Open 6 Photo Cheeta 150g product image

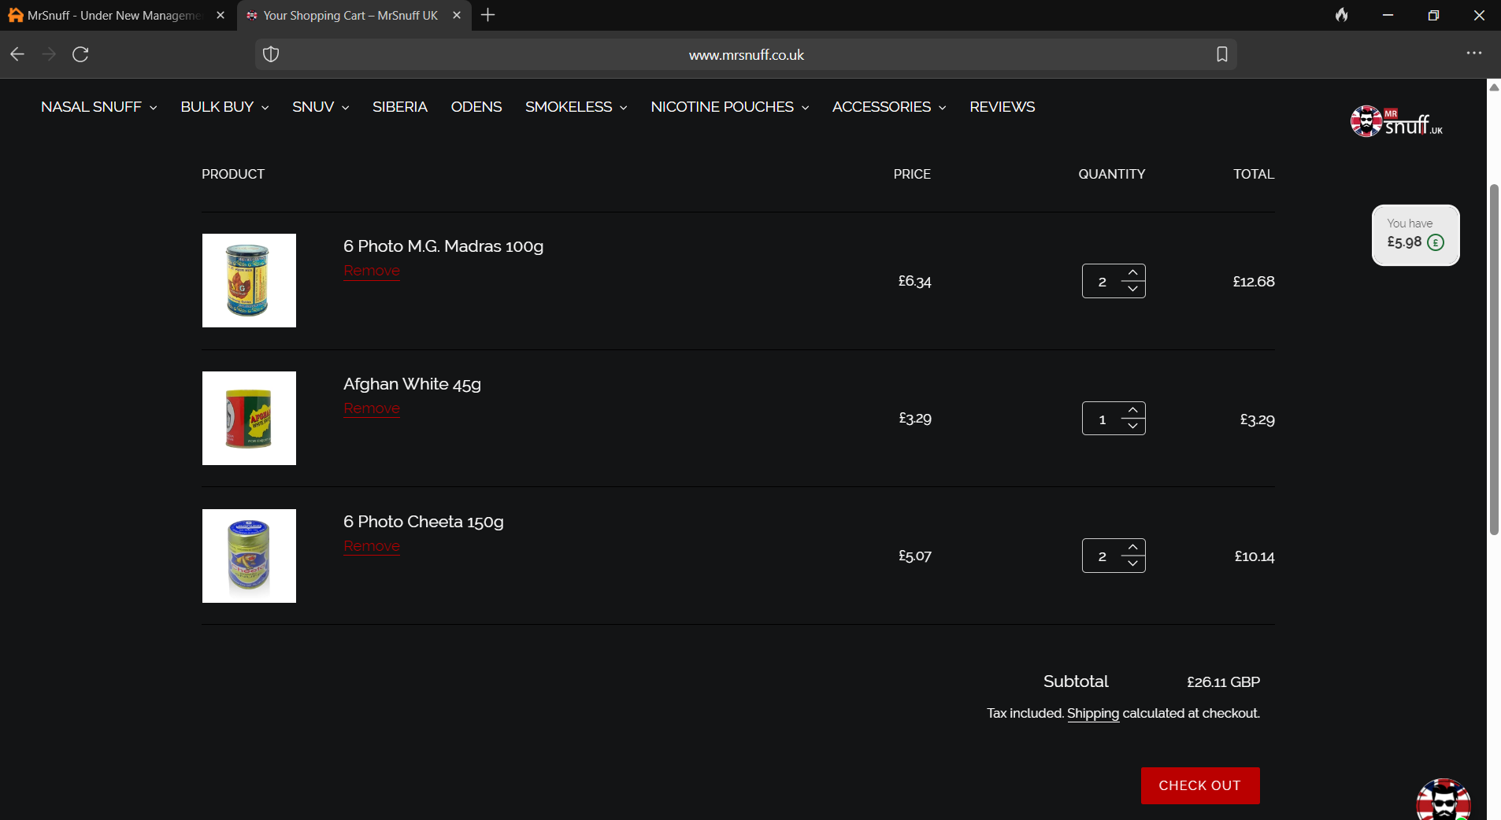tap(249, 556)
